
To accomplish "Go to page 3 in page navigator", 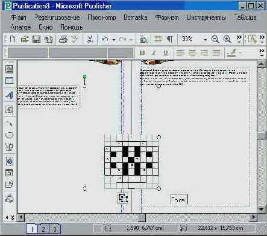I will [55, 229].
